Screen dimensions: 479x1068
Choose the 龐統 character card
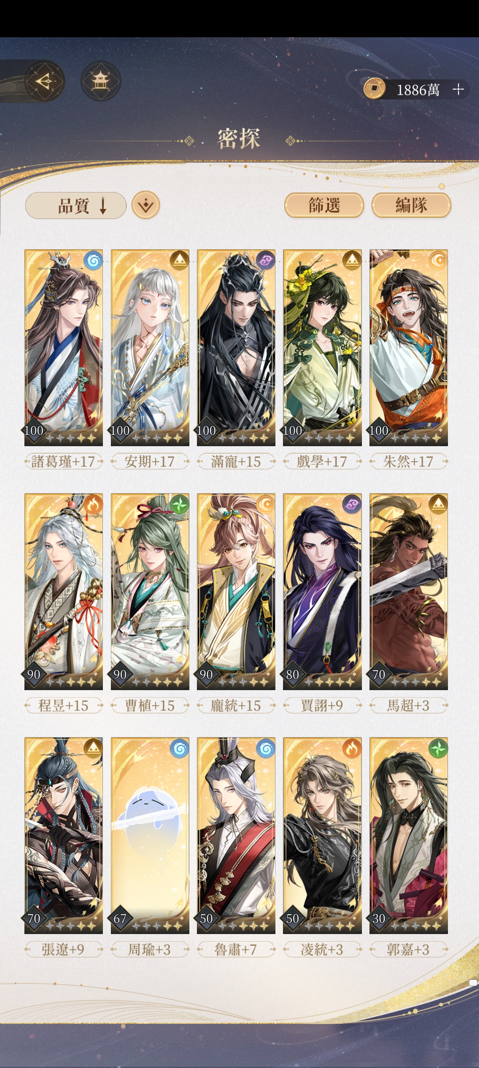pos(236,592)
